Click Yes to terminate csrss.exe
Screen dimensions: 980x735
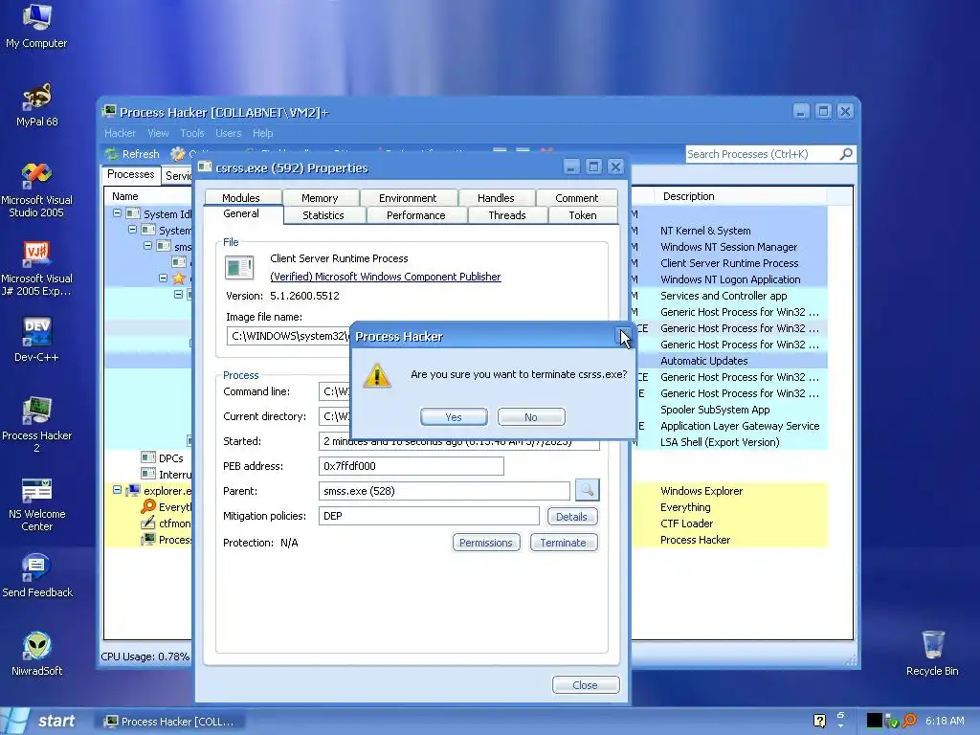point(454,417)
